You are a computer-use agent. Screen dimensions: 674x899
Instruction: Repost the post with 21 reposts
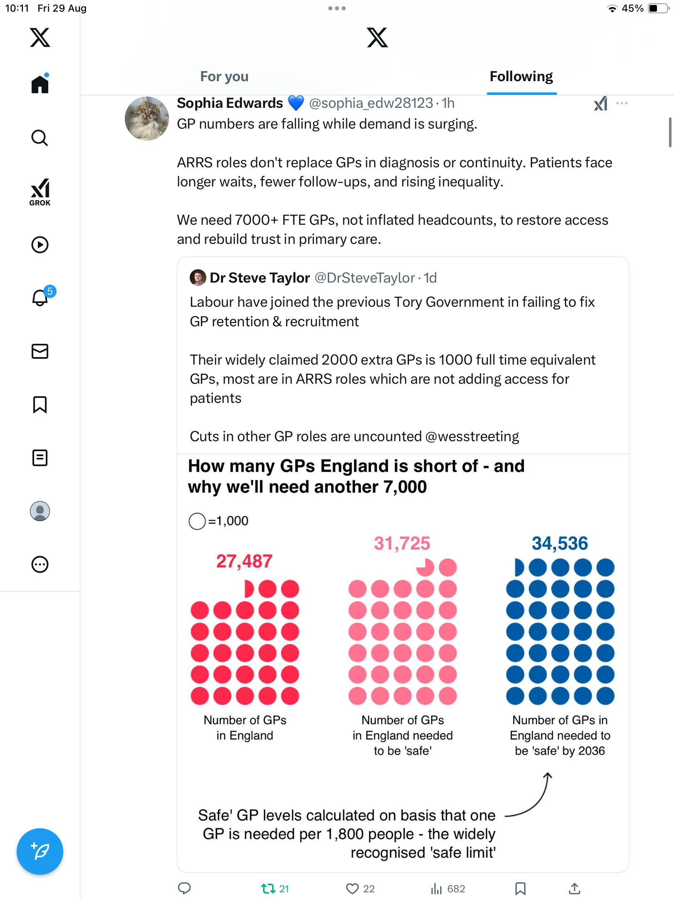coord(268,889)
